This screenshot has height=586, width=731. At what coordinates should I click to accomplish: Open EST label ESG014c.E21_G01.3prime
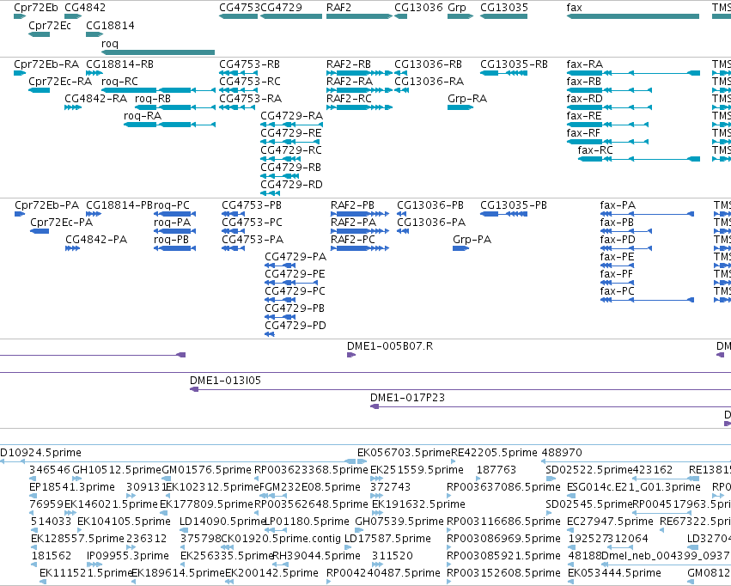(x=634, y=487)
